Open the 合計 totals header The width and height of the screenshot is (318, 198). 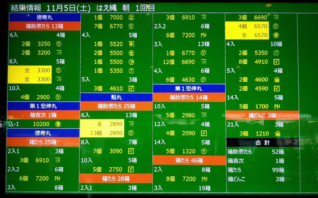coord(262,143)
